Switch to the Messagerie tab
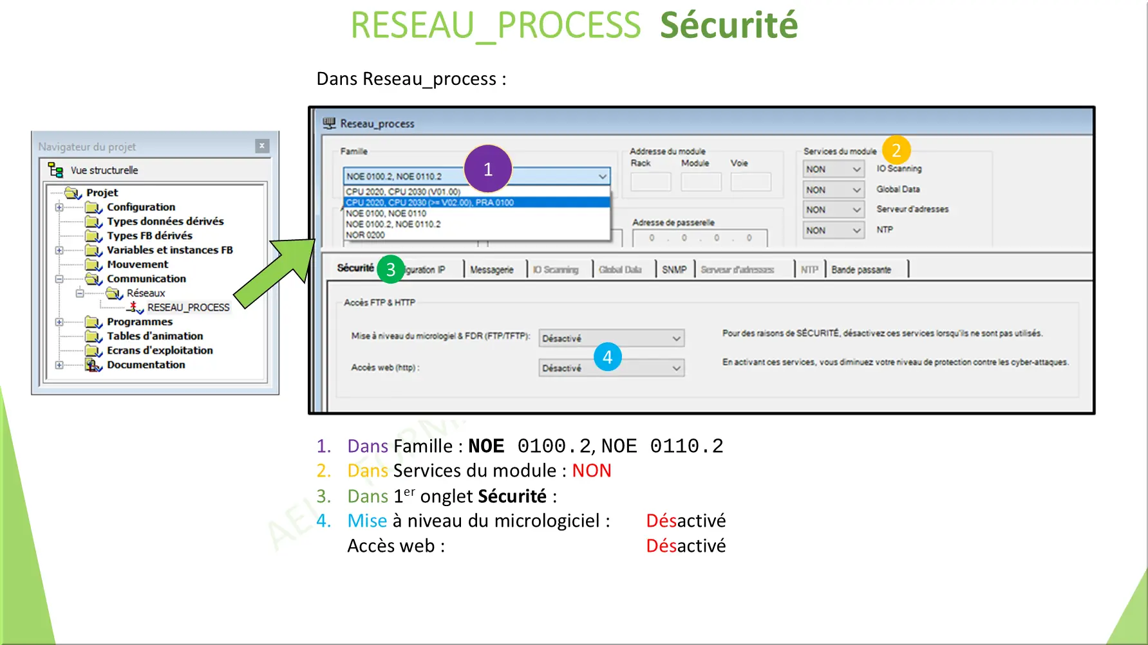This screenshot has height=645, width=1148. click(x=493, y=268)
